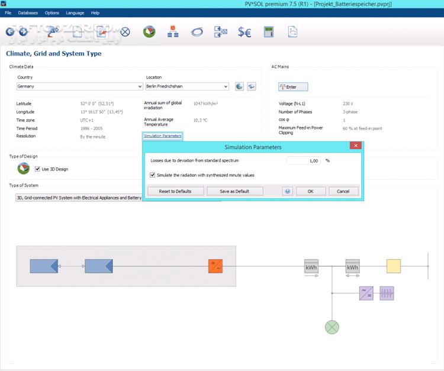Open the Options menu
The image size is (444, 371).
[x=52, y=13]
